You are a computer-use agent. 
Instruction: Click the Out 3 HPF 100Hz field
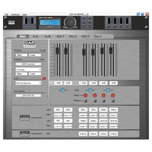(103, 110)
